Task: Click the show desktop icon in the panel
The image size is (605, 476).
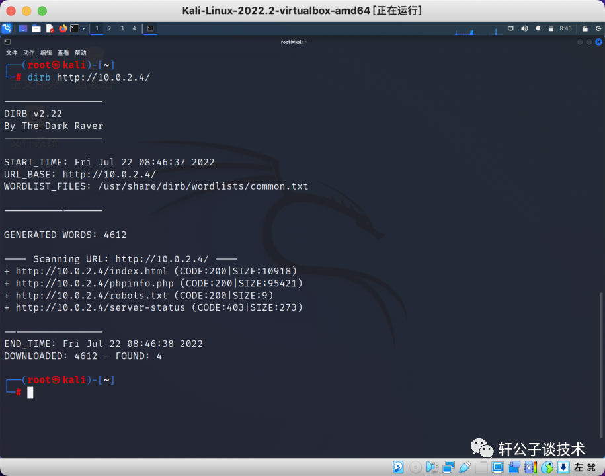Action: 22,28
